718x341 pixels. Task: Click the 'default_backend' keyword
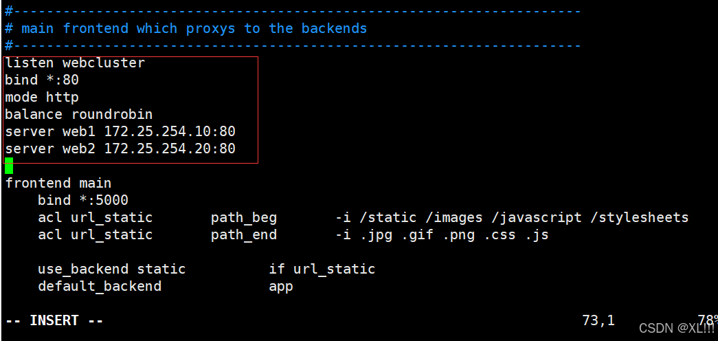pos(100,287)
